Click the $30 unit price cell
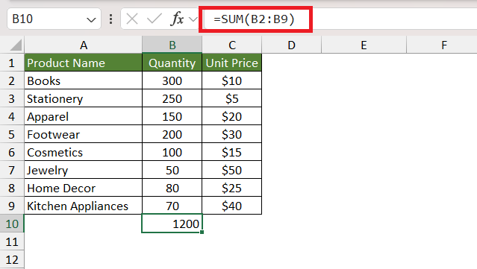Screen dimensions: 477x269 coord(232,134)
